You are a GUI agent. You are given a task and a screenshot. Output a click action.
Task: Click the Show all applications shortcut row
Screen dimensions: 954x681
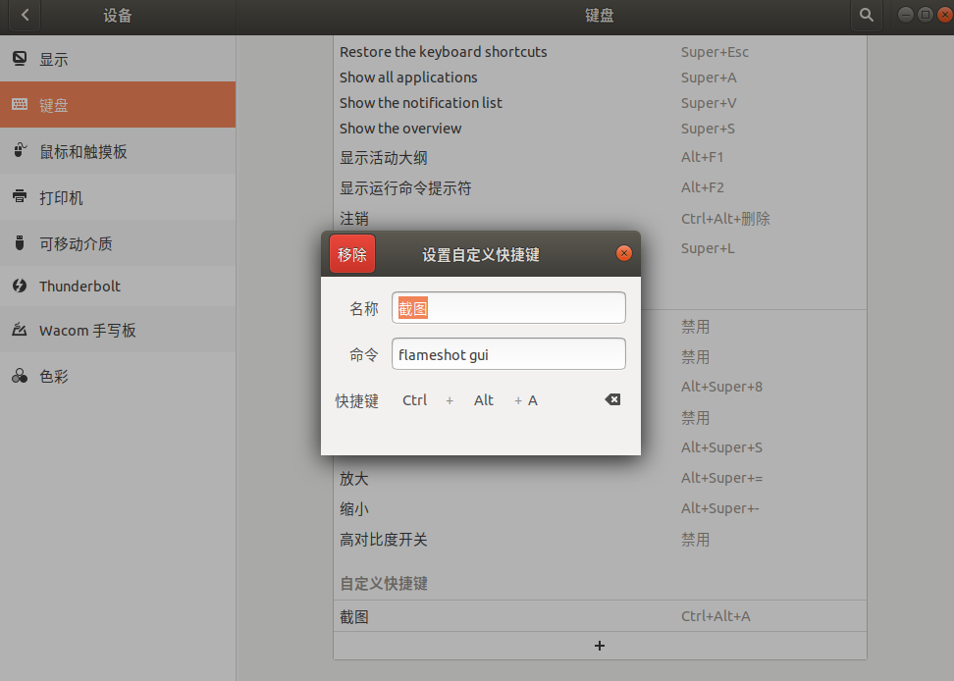[600, 78]
